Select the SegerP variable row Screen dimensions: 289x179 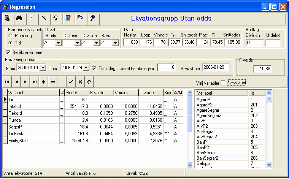pos(93,127)
